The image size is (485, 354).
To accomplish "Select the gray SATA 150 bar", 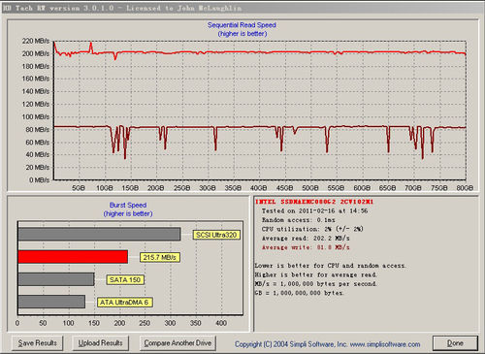I will tap(56, 279).
